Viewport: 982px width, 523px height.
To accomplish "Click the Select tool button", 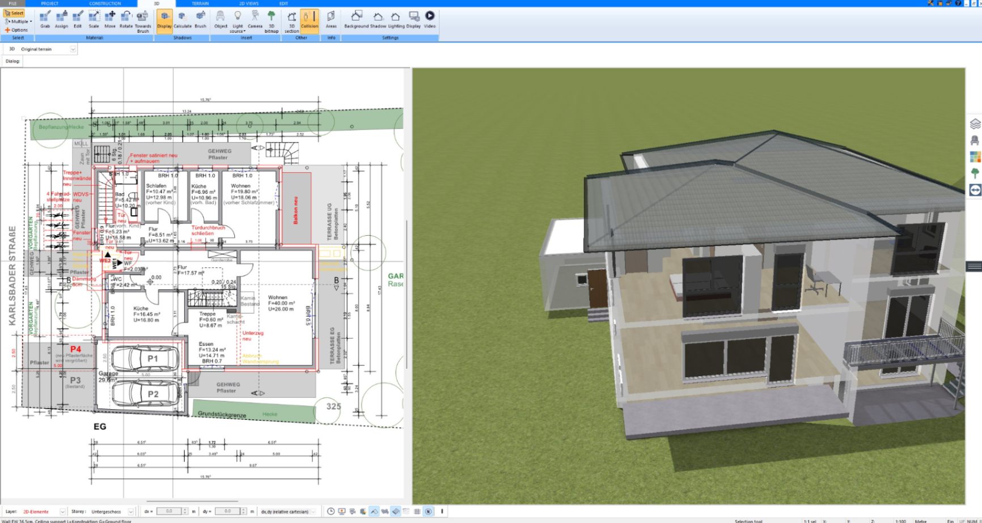I will pos(14,13).
